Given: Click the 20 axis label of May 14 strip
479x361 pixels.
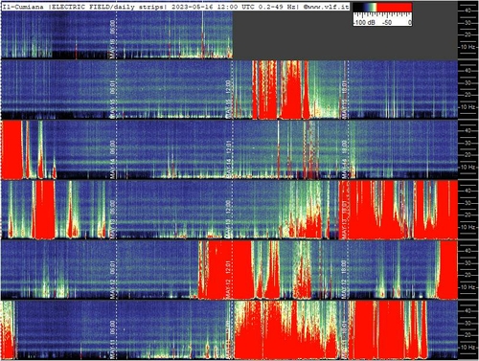Looking at the screenshot, I should pyautogui.click(x=468, y=155).
